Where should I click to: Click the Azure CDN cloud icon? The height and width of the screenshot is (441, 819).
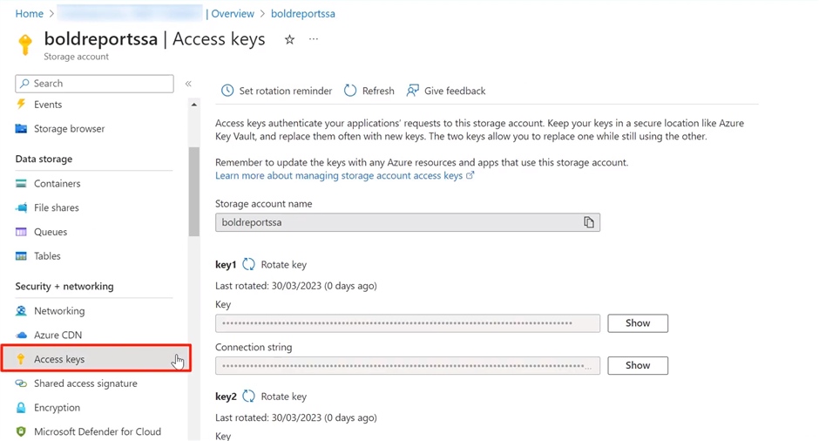[x=21, y=335]
